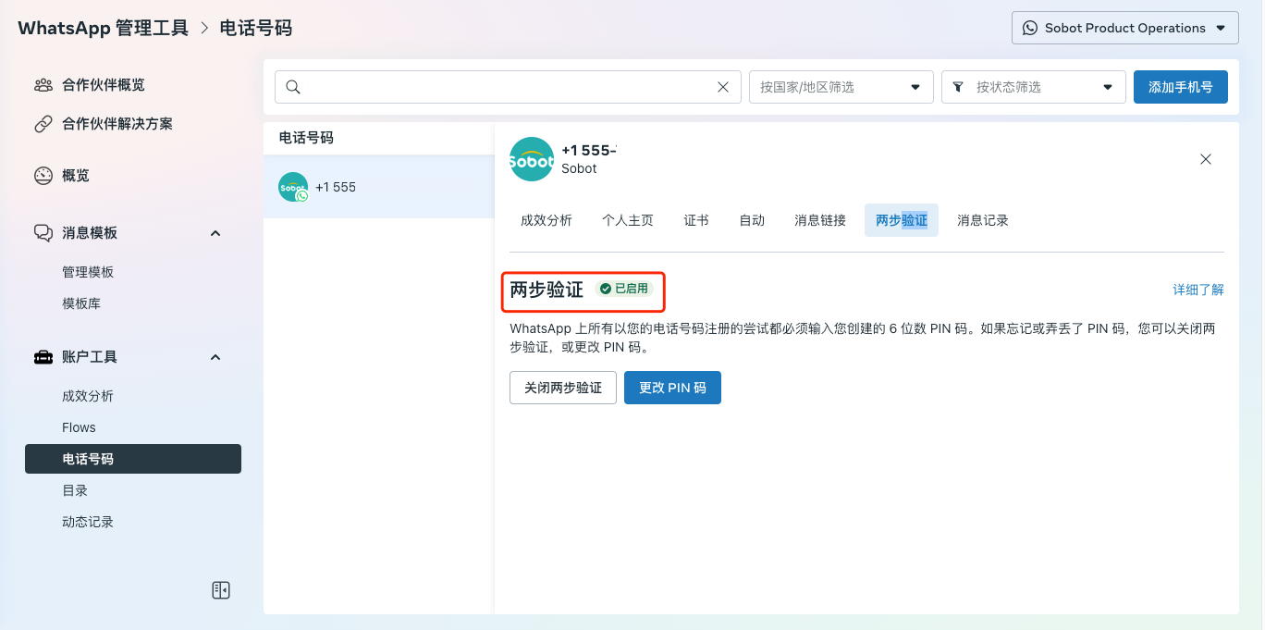Switch to the 自动 tab

(x=752, y=220)
